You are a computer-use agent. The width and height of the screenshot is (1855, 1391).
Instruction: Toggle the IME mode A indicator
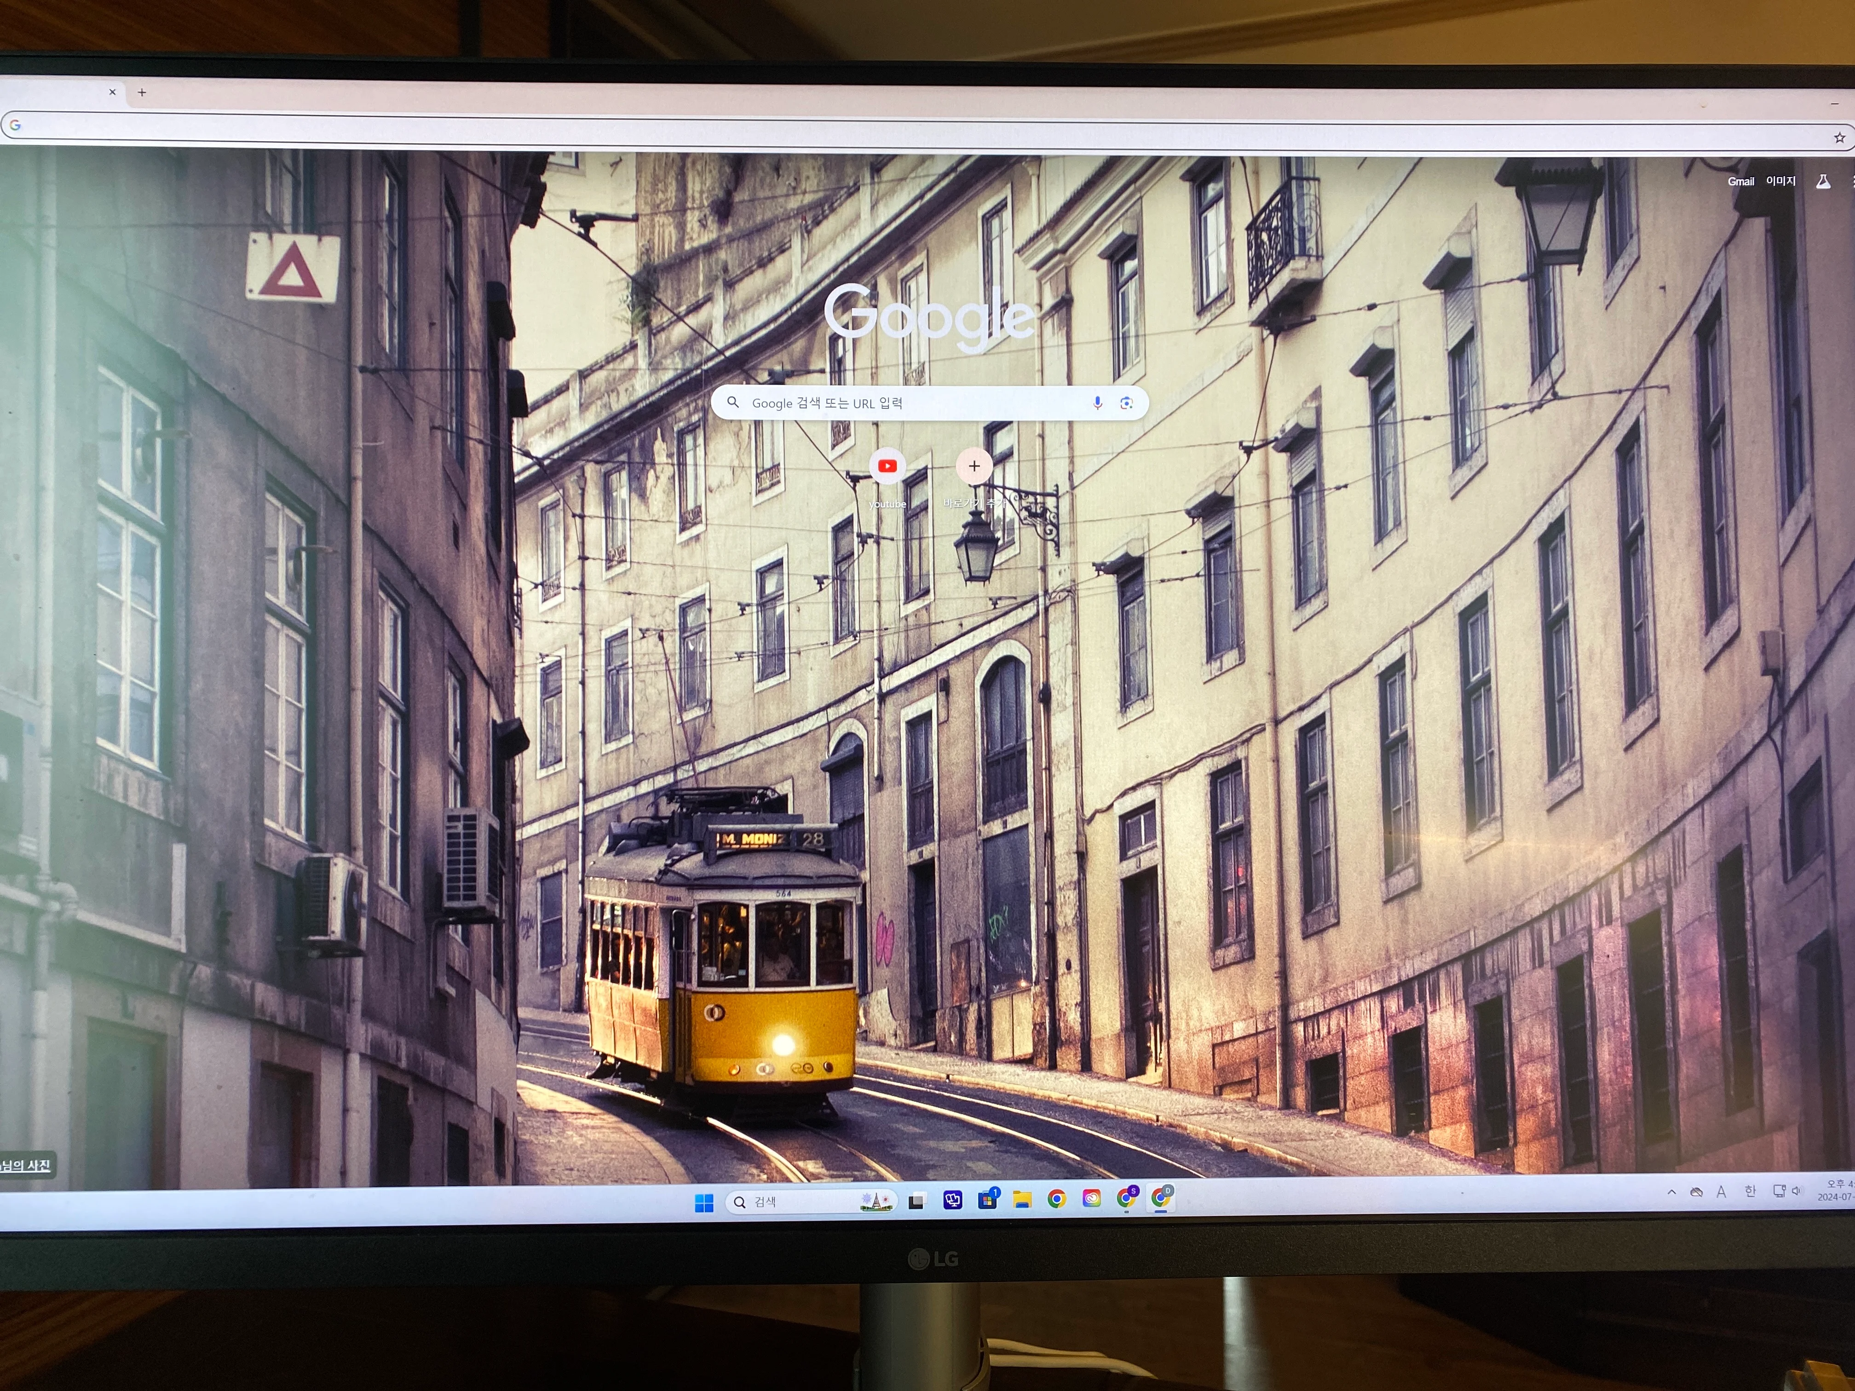tap(1721, 1191)
